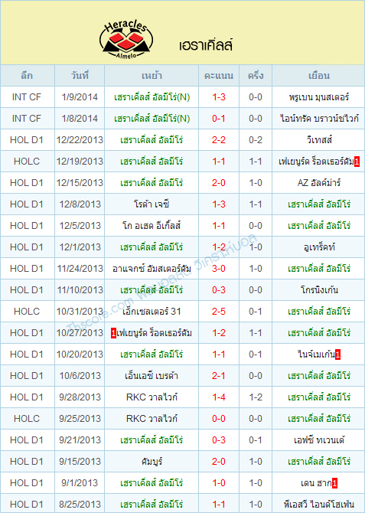Image resolution: width=365 pixels, height=513 pixels.
Task: Click the date 12/15/2013
Action: tap(80, 183)
